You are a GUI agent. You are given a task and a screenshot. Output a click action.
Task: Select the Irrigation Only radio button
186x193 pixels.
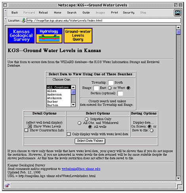tap(87, 119)
